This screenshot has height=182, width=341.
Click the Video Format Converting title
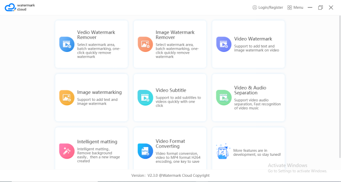coord(170,144)
